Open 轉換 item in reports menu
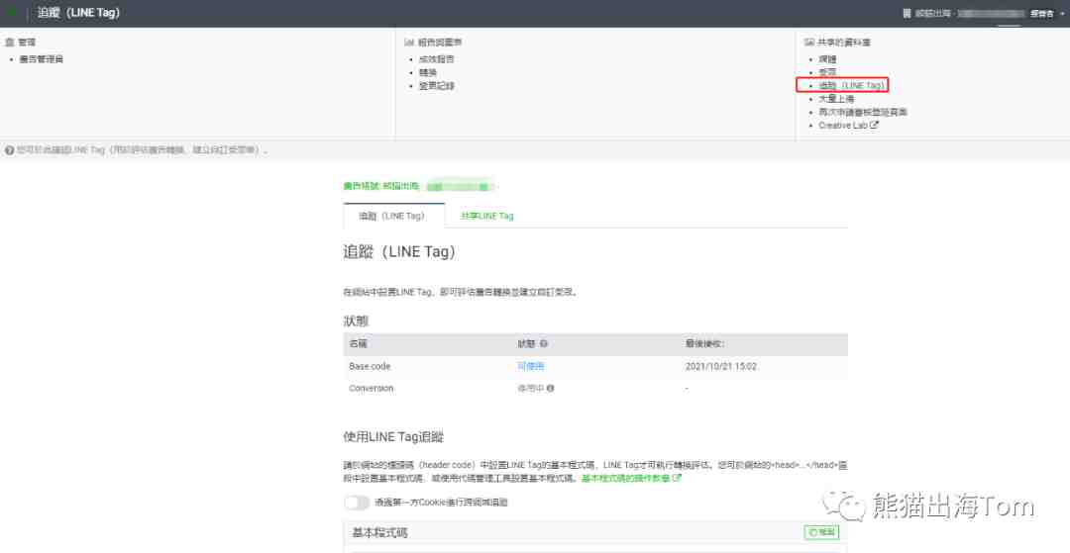 click(x=428, y=72)
